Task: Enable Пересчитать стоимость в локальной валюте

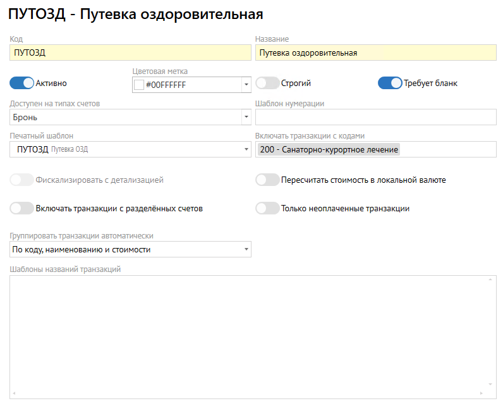Action: click(x=267, y=180)
